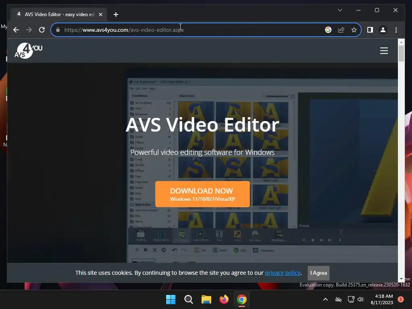The width and height of the screenshot is (412, 309).
Task: Open the clock and date panel
Action: tap(382, 299)
